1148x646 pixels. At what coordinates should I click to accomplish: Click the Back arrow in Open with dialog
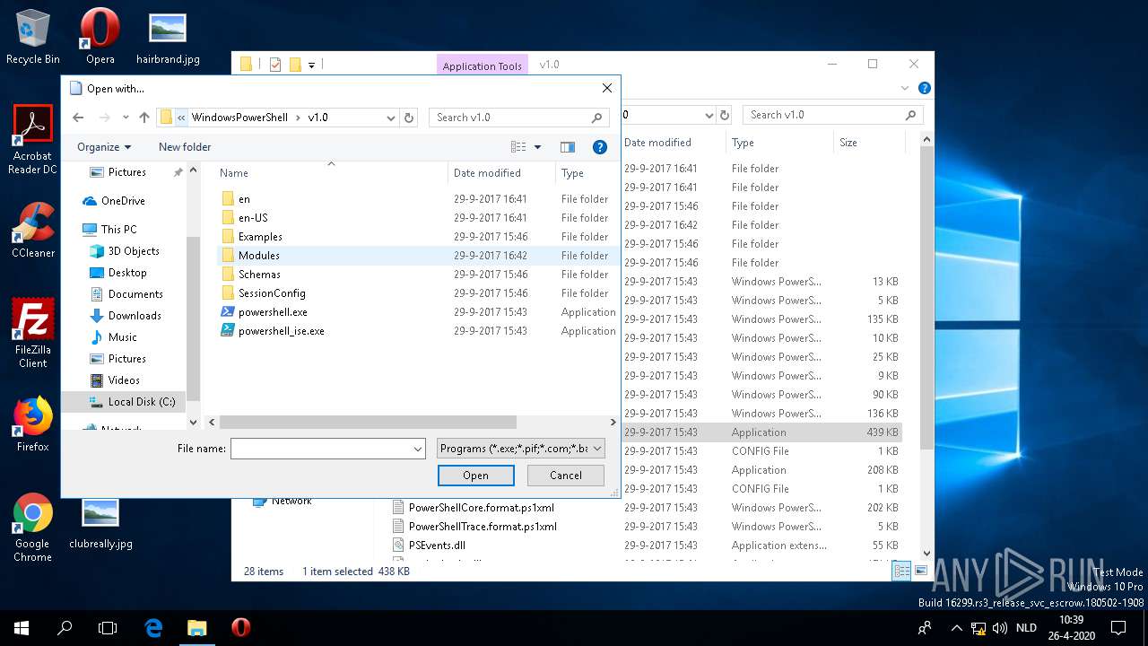tap(78, 118)
